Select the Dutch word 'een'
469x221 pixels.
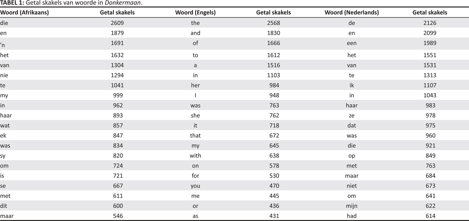351,43
